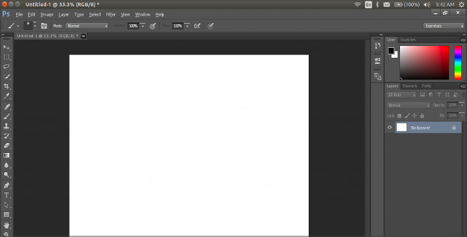Open the layer Kind filter dropdown
The image size is (467, 237).
(x=401, y=95)
